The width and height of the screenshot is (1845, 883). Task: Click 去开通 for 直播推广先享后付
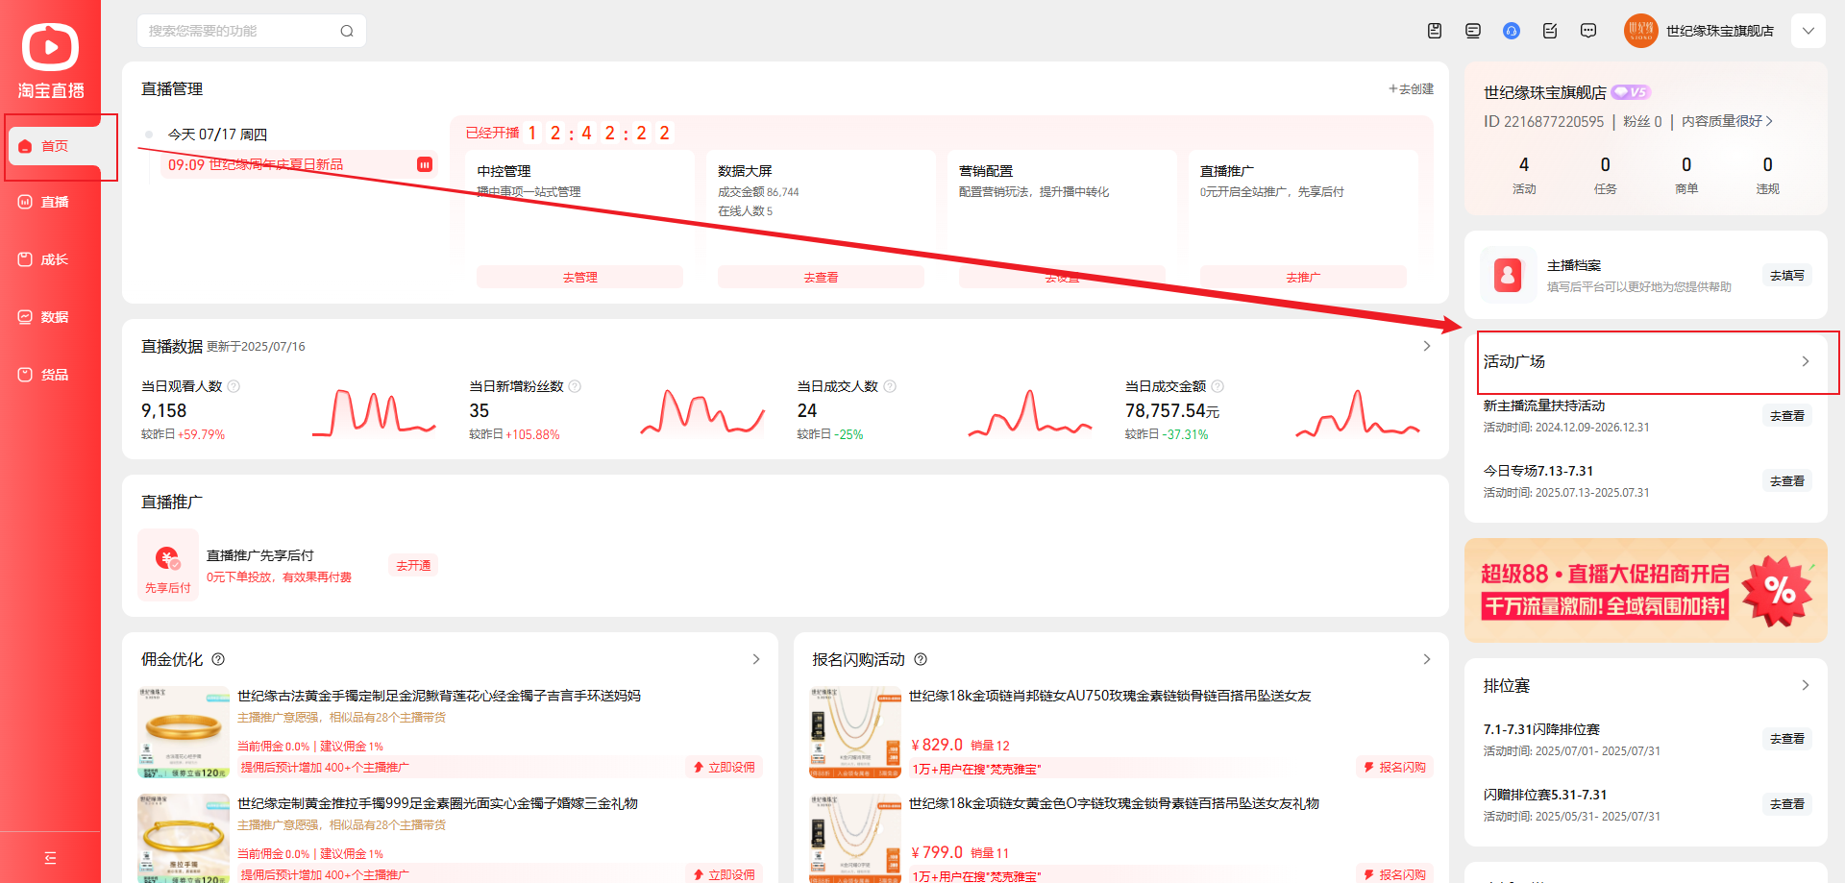pos(413,565)
